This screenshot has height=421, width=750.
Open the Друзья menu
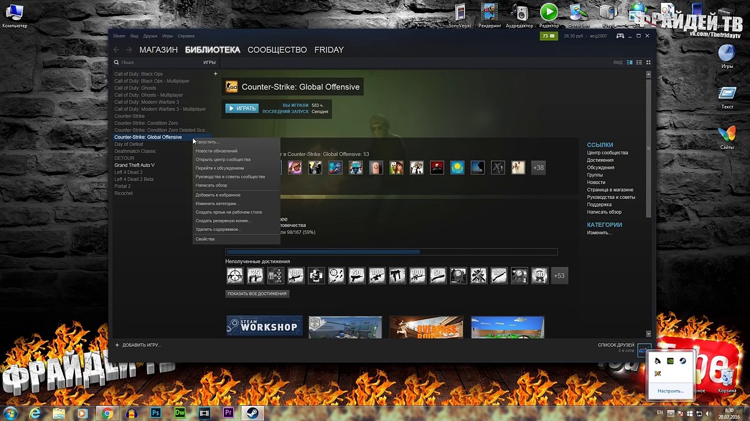[x=150, y=36]
